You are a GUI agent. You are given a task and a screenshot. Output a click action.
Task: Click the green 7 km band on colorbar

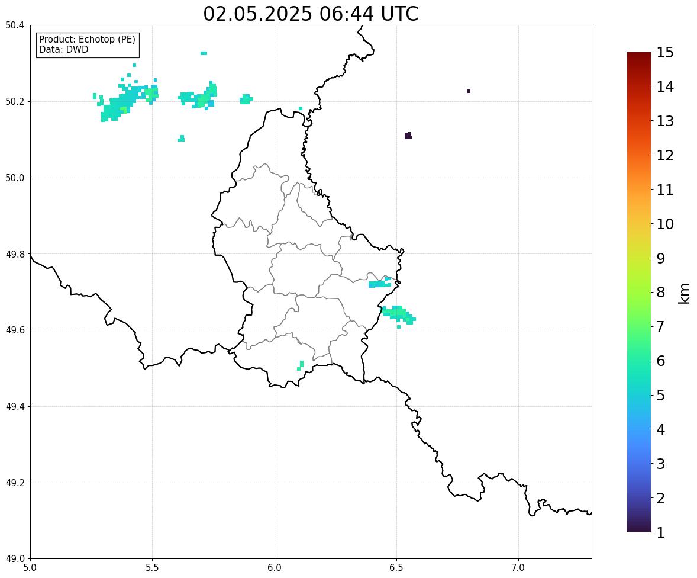click(639, 326)
